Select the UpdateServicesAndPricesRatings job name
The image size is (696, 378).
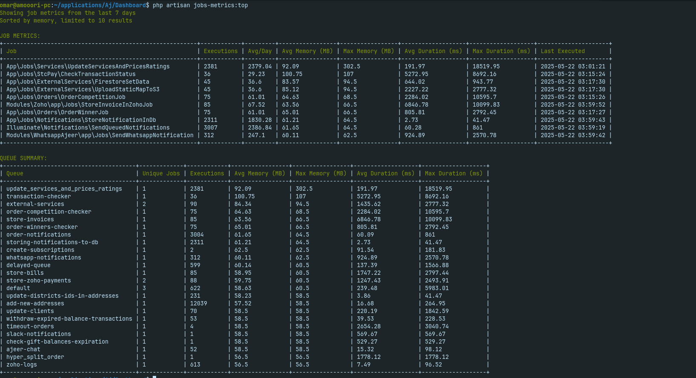[88, 66]
